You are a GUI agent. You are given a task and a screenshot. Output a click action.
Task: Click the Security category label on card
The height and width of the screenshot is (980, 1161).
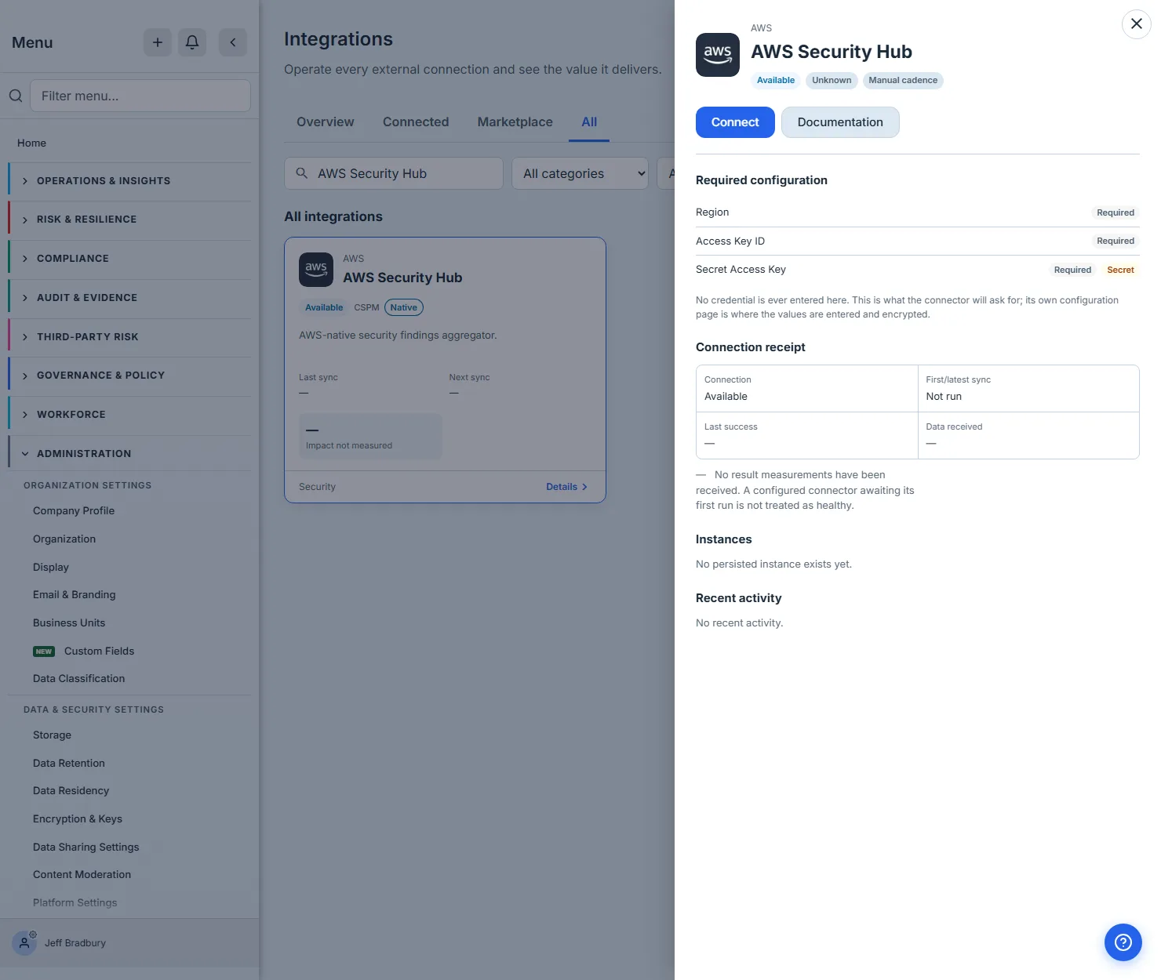317,487
